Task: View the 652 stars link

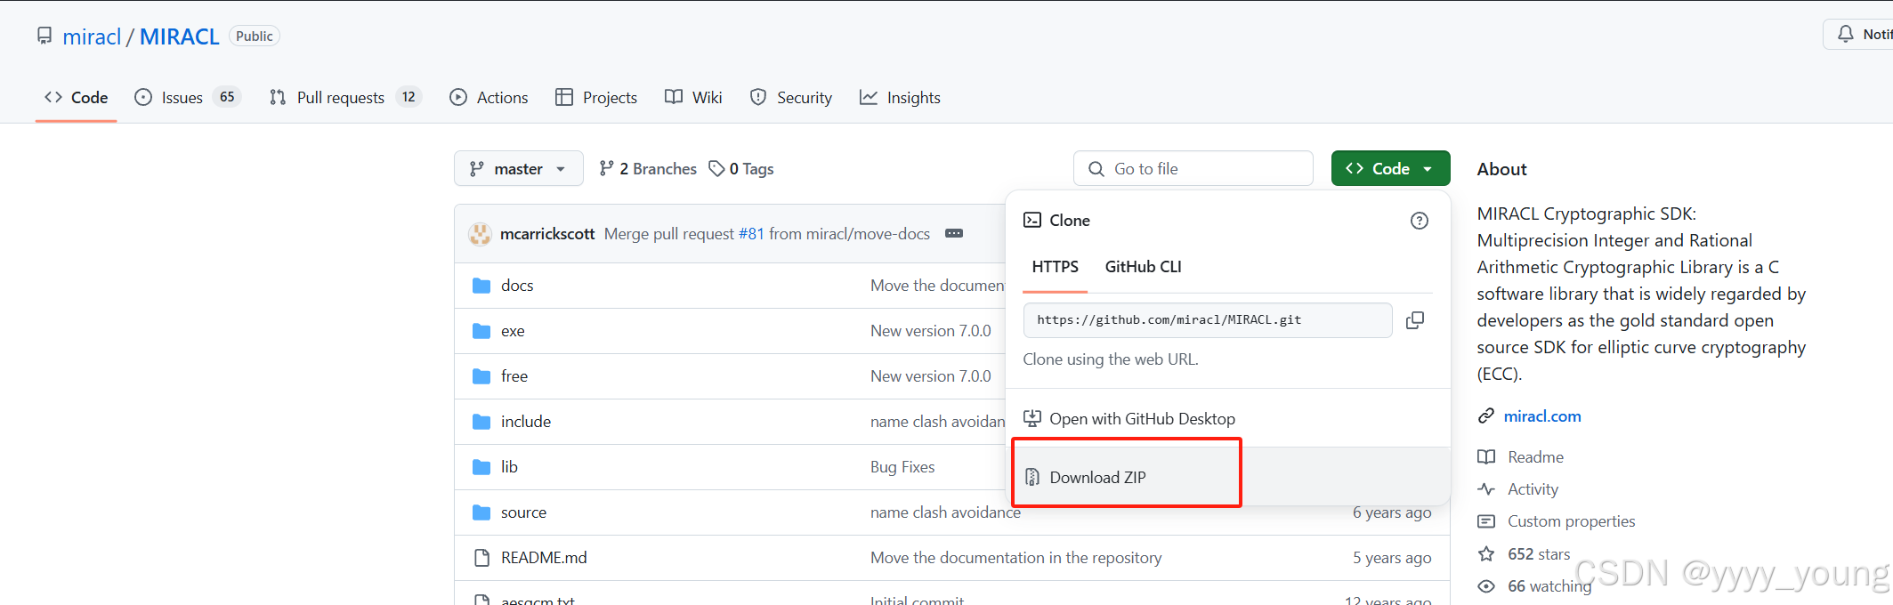Action: (1539, 553)
